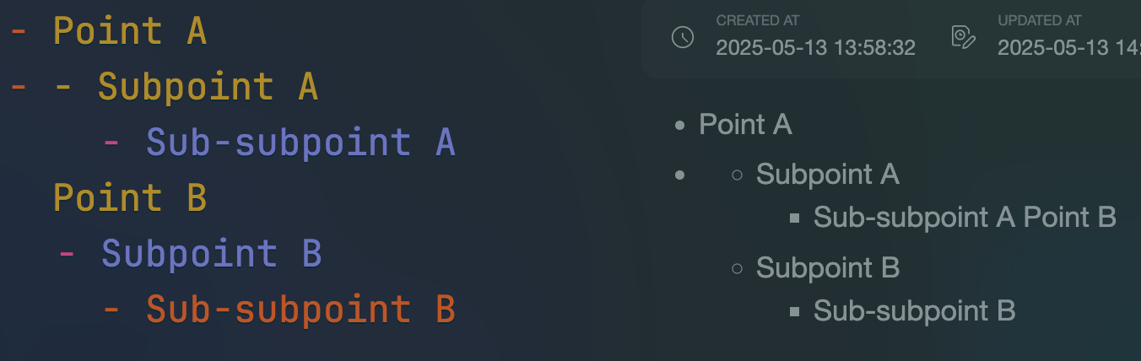Place cursor in yellow Subpoint A editor text
1141x361 pixels.
pos(208,87)
